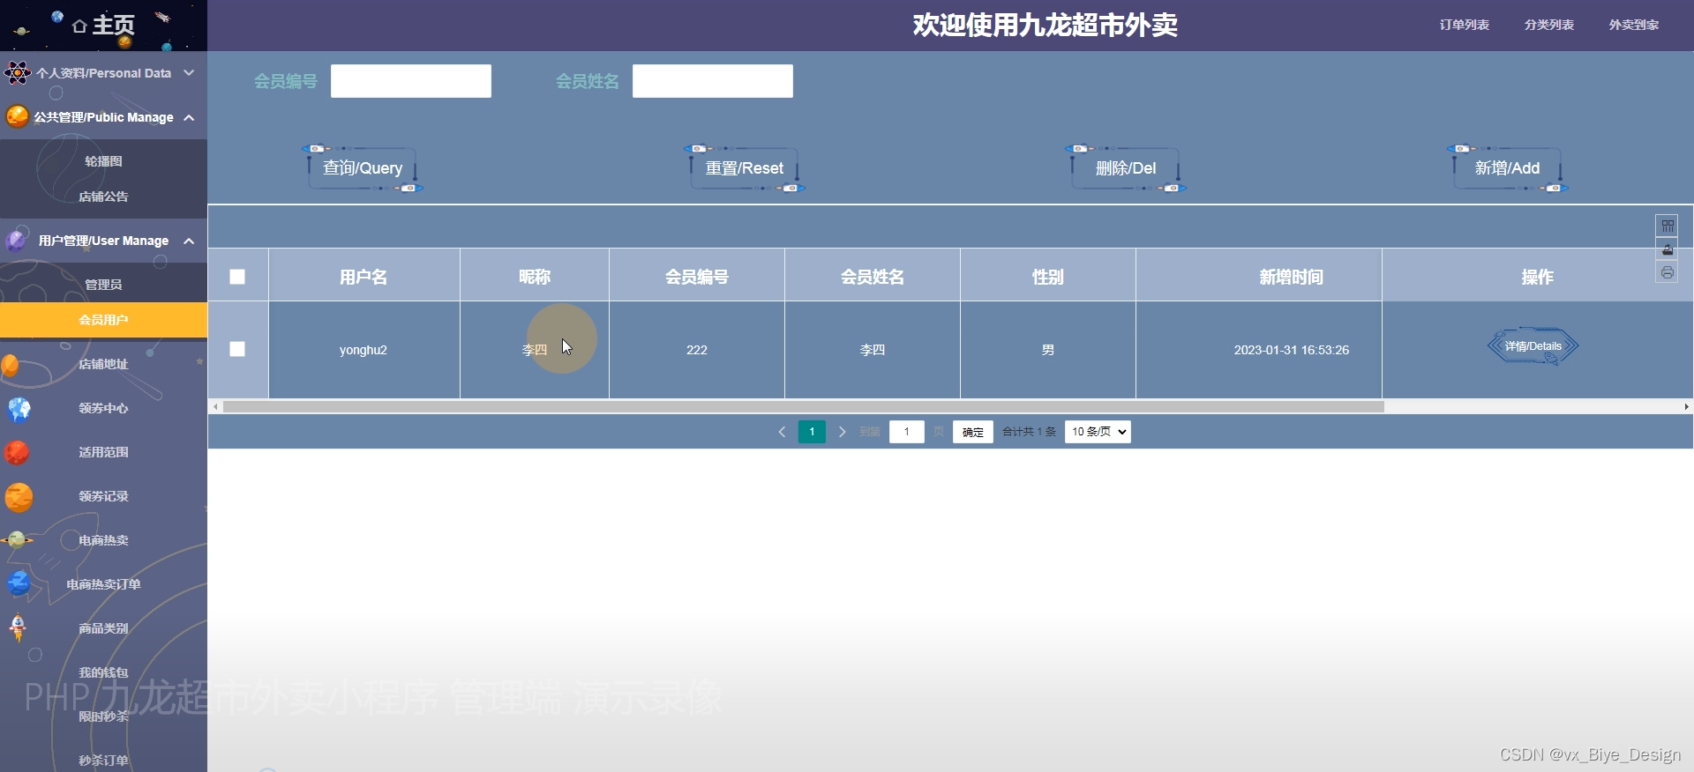Expand the Personal Data chevron

coord(189,73)
